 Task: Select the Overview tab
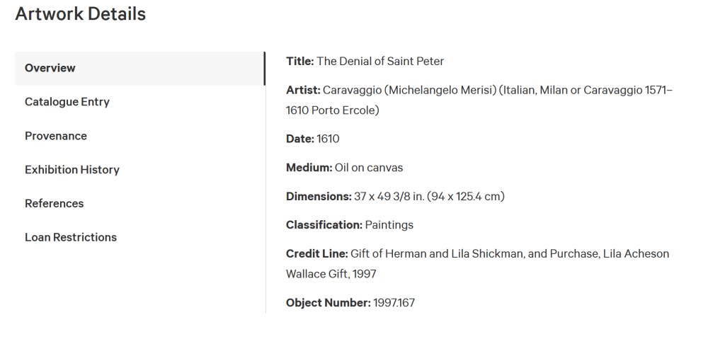point(50,68)
